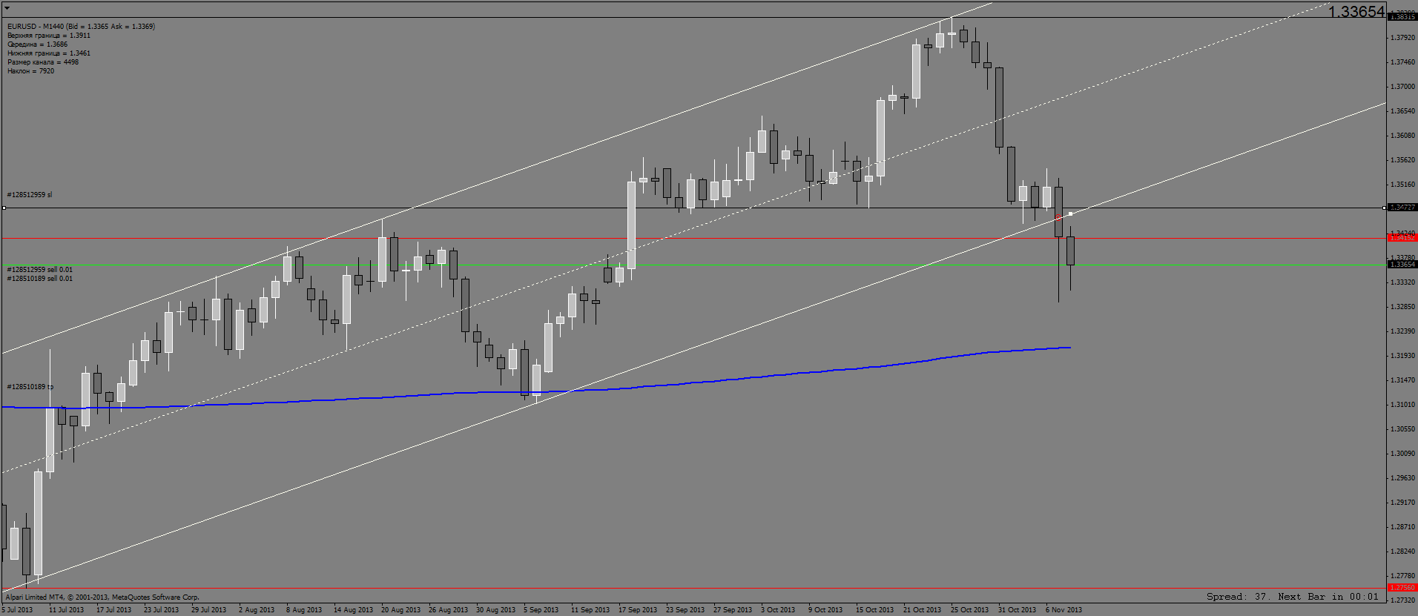Click the '17 Jul 2013' date label

click(113, 610)
